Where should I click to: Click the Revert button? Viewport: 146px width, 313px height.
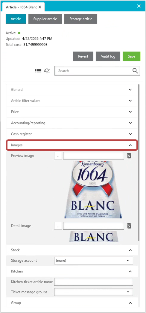click(x=83, y=56)
